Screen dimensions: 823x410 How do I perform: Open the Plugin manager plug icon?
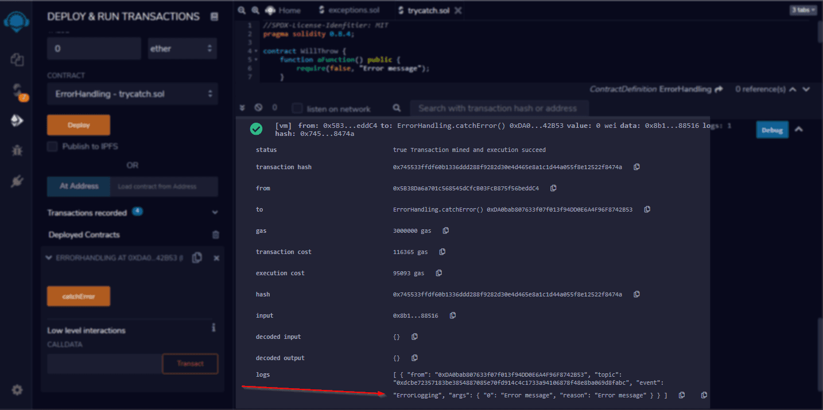[x=17, y=182]
